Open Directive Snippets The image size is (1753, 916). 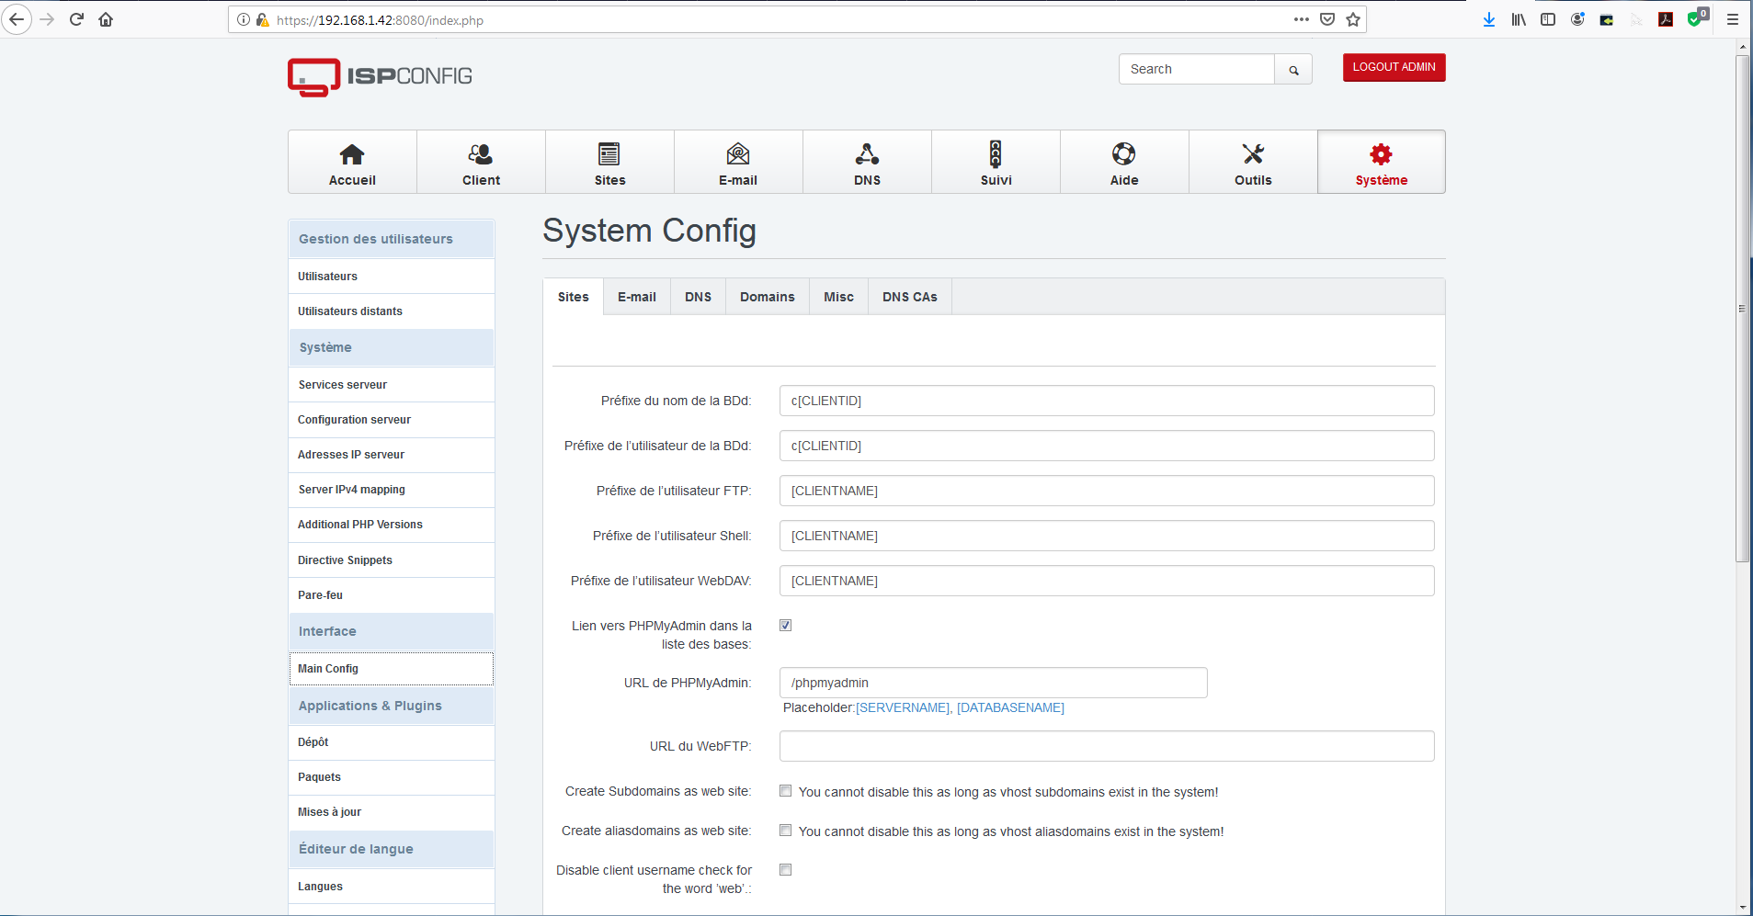[x=392, y=560]
